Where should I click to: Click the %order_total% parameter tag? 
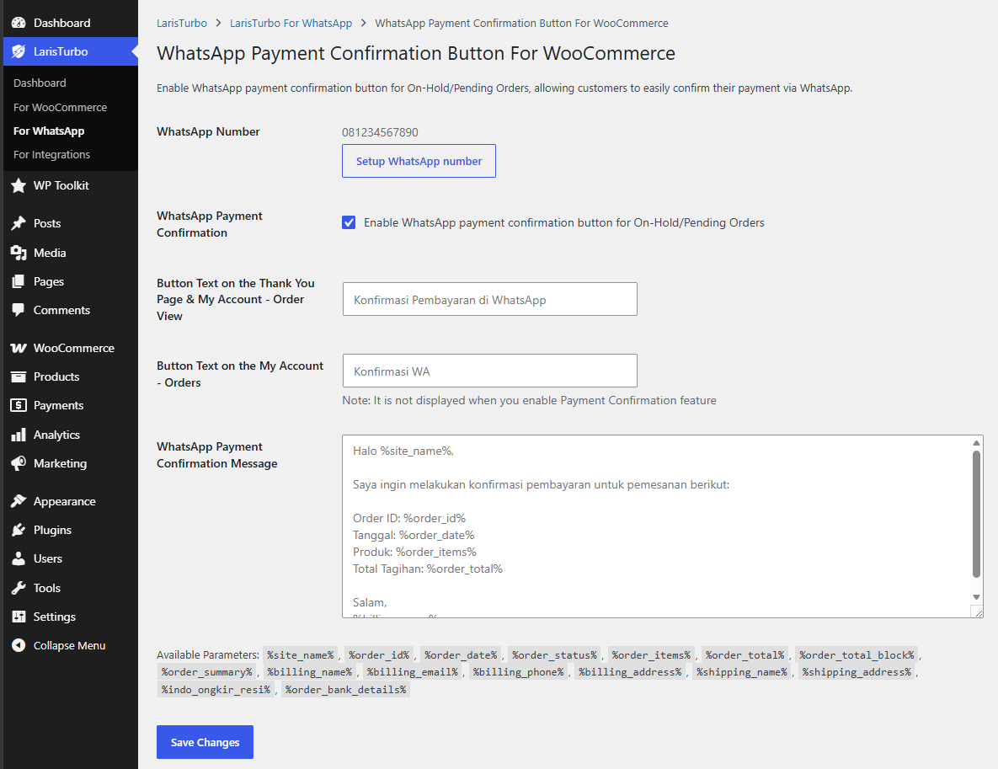(x=744, y=655)
